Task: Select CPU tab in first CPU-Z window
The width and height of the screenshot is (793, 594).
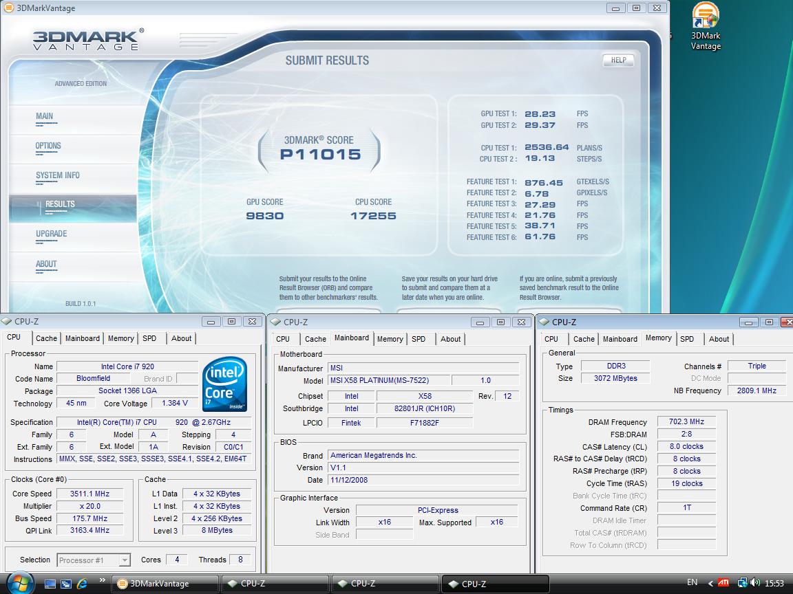Action: coord(14,338)
